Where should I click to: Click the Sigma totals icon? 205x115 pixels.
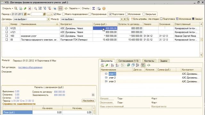pos(94,9)
